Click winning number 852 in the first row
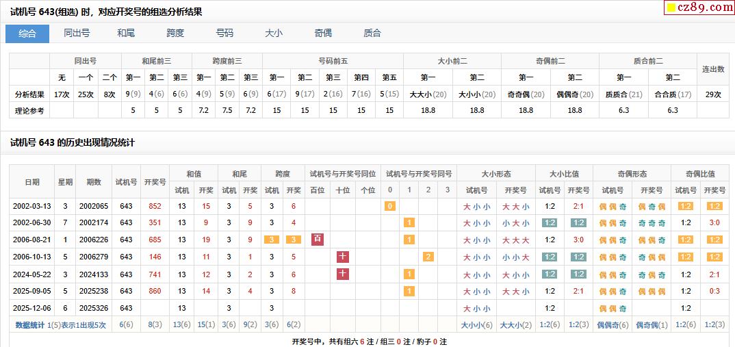 point(155,206)
